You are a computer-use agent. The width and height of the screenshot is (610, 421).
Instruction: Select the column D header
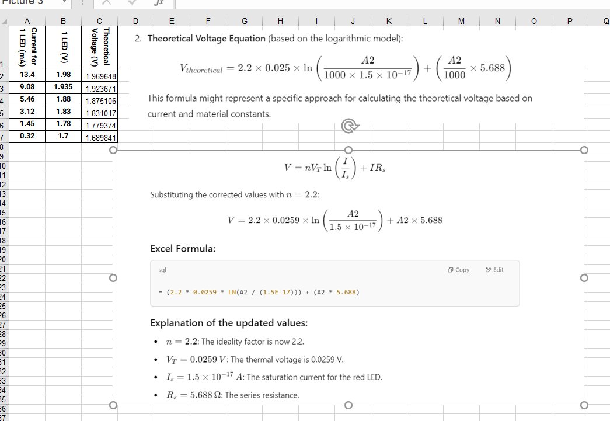point(135,21)
